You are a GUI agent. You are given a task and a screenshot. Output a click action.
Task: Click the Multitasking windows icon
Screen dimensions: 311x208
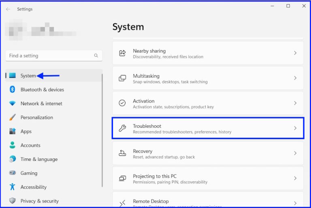tap(122, 78)
